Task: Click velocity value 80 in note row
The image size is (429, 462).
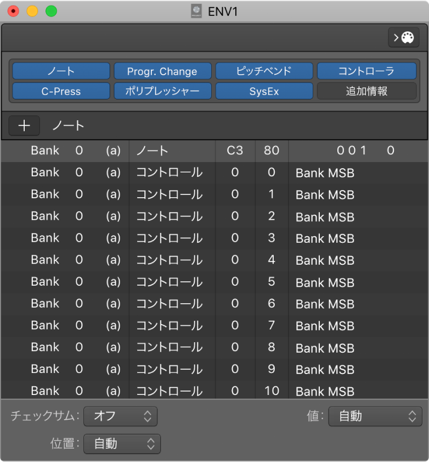Action: click(272, 151)
